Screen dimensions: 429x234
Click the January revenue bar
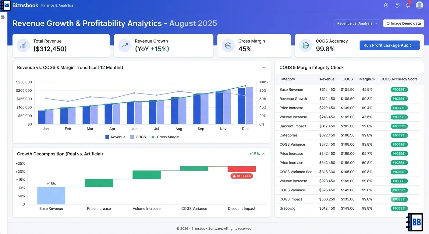pyautogui.click(x=42, y=117)
